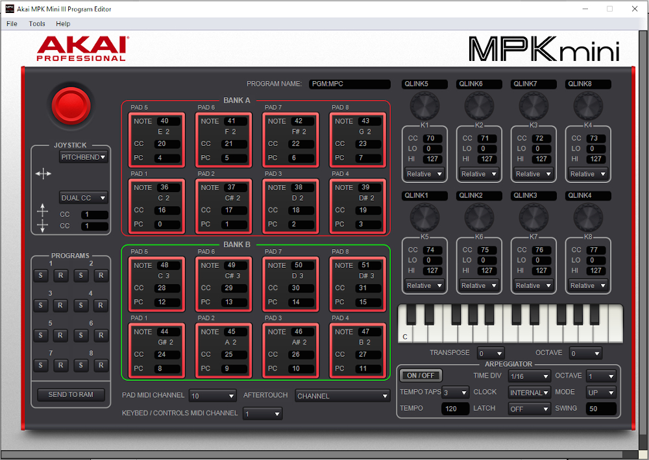Recall program 1 with R button
The height and width of the screenshot is (460, 649).
click(x=60, y=275)
